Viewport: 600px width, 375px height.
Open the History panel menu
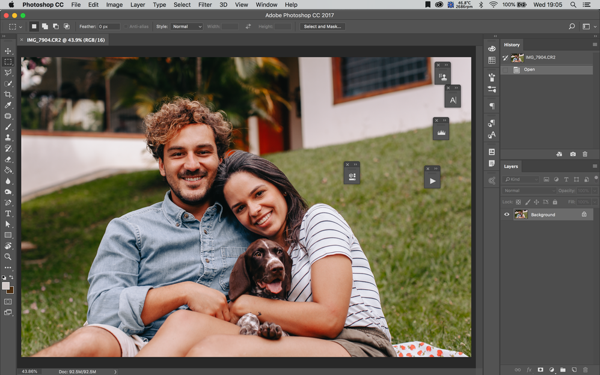(595, 44)
